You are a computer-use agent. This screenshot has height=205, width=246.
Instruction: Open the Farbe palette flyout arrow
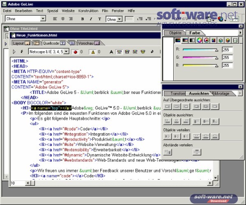coord(240,32)
